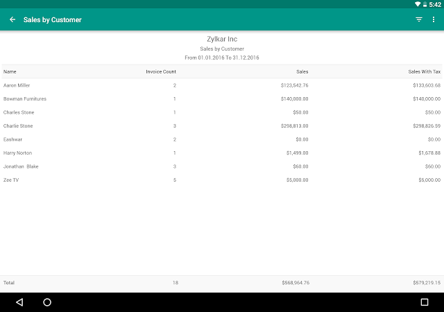This screenshot has width=444, height=312.
Task: Tap the total sales $568,964.76
Action: (x=296, y=283)
